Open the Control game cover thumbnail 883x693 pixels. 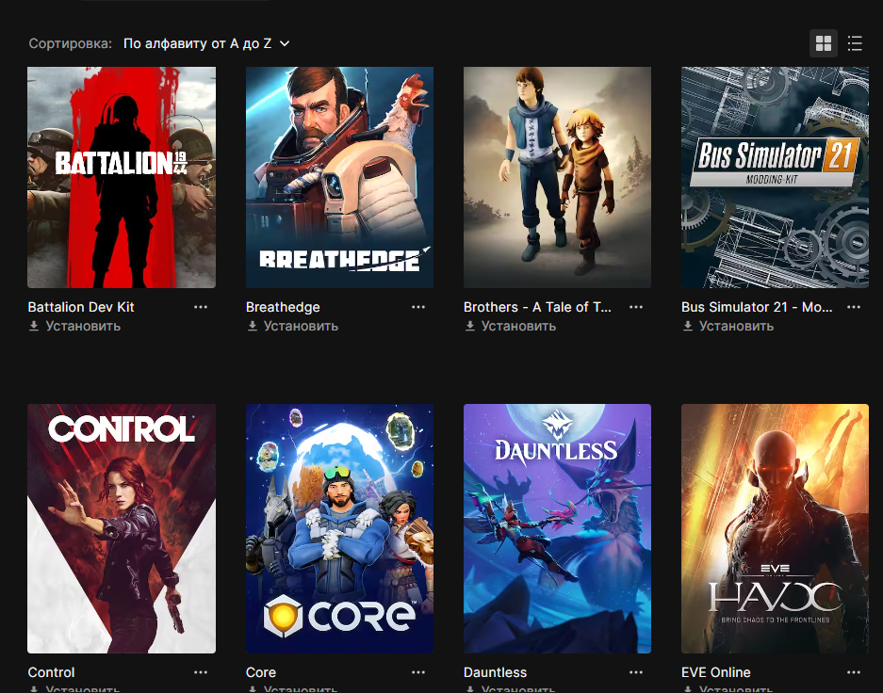tap(122, 528)
